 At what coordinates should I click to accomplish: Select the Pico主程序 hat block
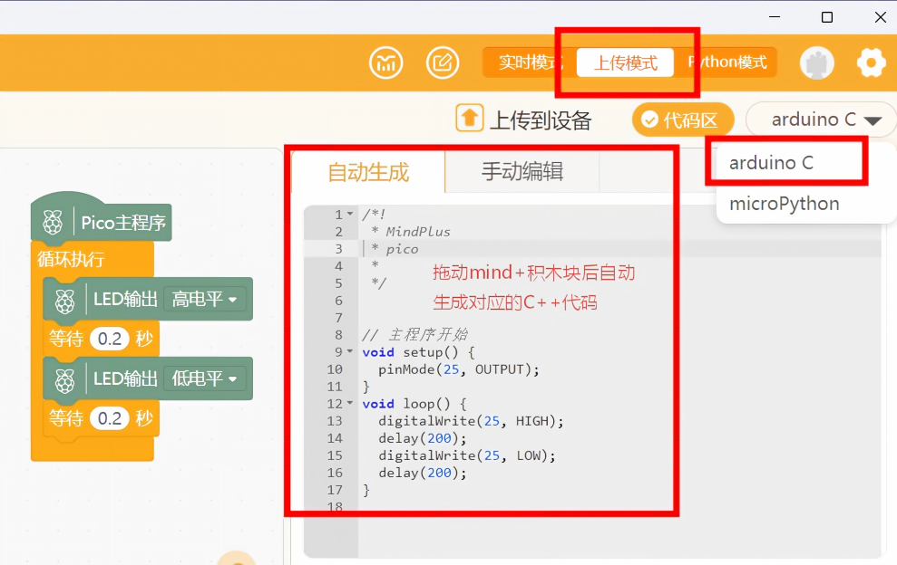[102, 220]
